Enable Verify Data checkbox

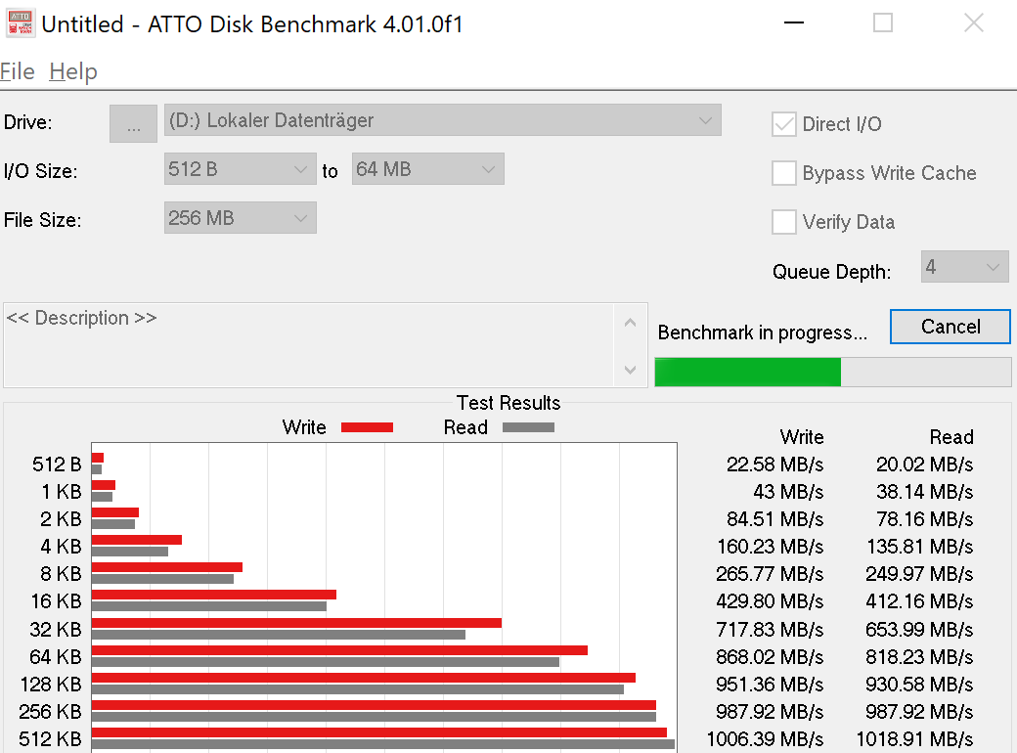(x=783, y=222)
